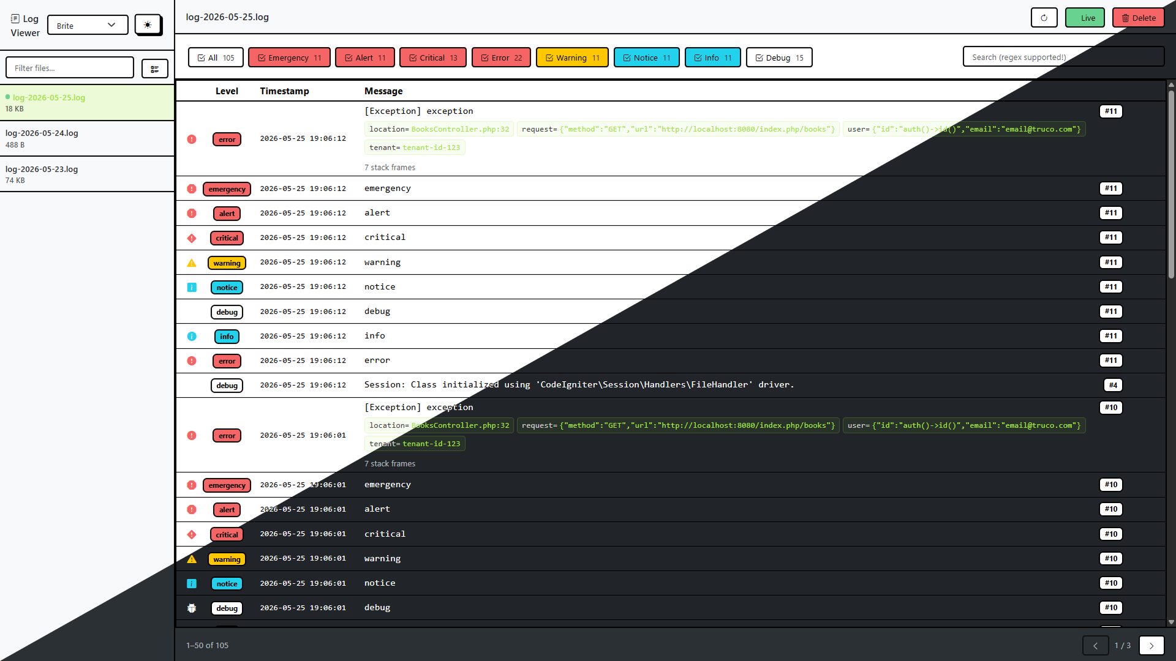This screenshot has height=661, width=1176.
Task: Click tenant-id-123 tag of first exception
Action: point(415,148)
